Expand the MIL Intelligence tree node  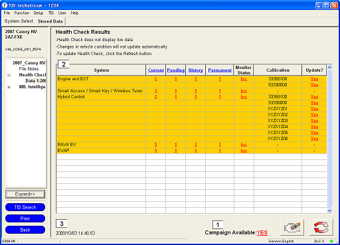[9, 87]
